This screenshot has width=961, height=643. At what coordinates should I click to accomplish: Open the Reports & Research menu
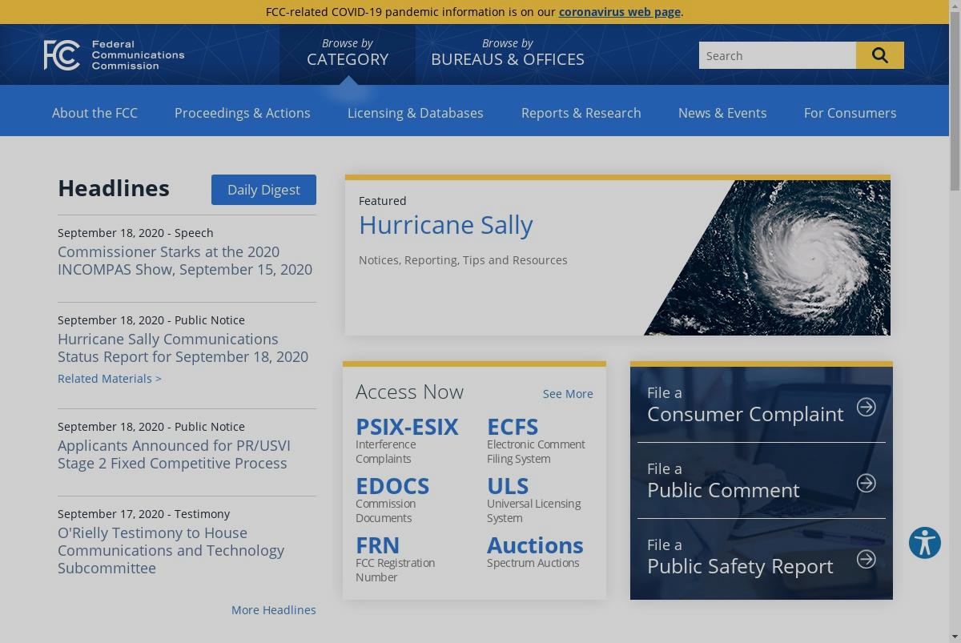(581, 113)
